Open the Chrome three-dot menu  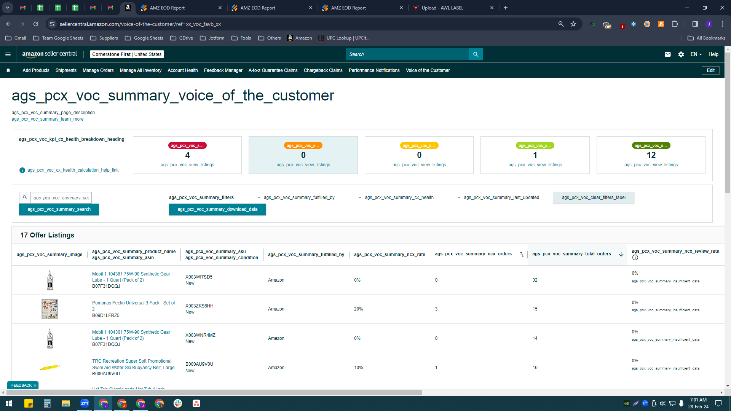click(723, 24)
